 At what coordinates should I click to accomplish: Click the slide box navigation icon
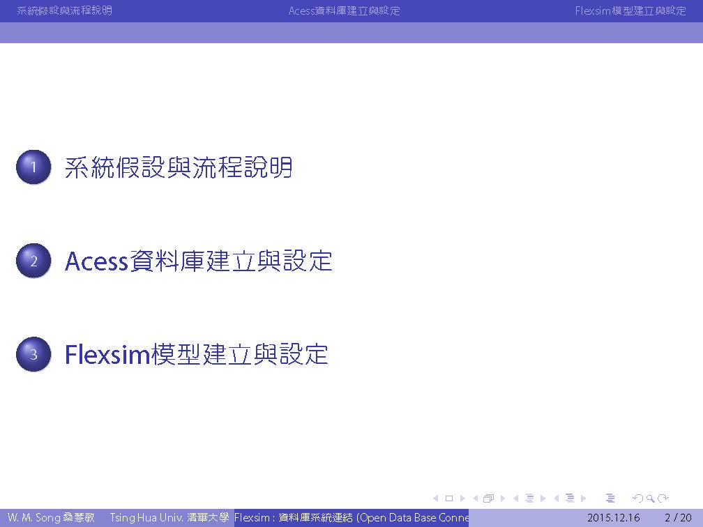449,498
